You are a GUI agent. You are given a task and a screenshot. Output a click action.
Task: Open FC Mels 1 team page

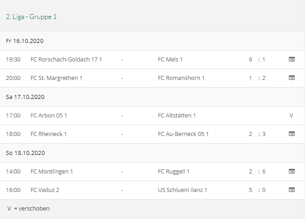pos(170,59)
